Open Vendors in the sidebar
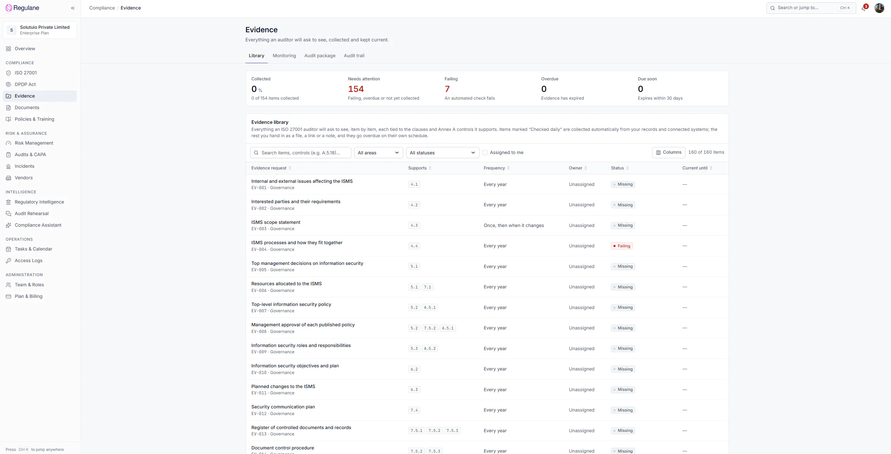 [40, 178]
